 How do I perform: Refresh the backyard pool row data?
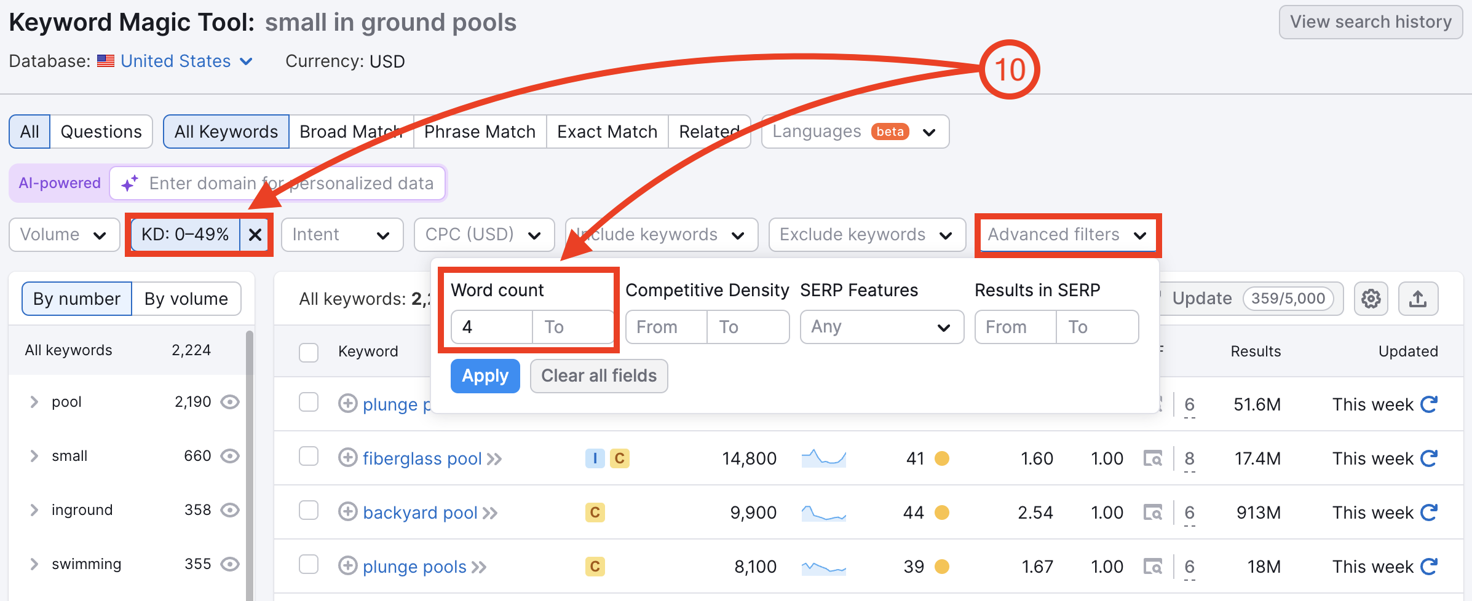[1429, 513]
